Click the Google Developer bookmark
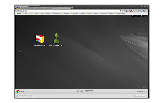Viewport: 165px width, 103px height. coord(120,13)
